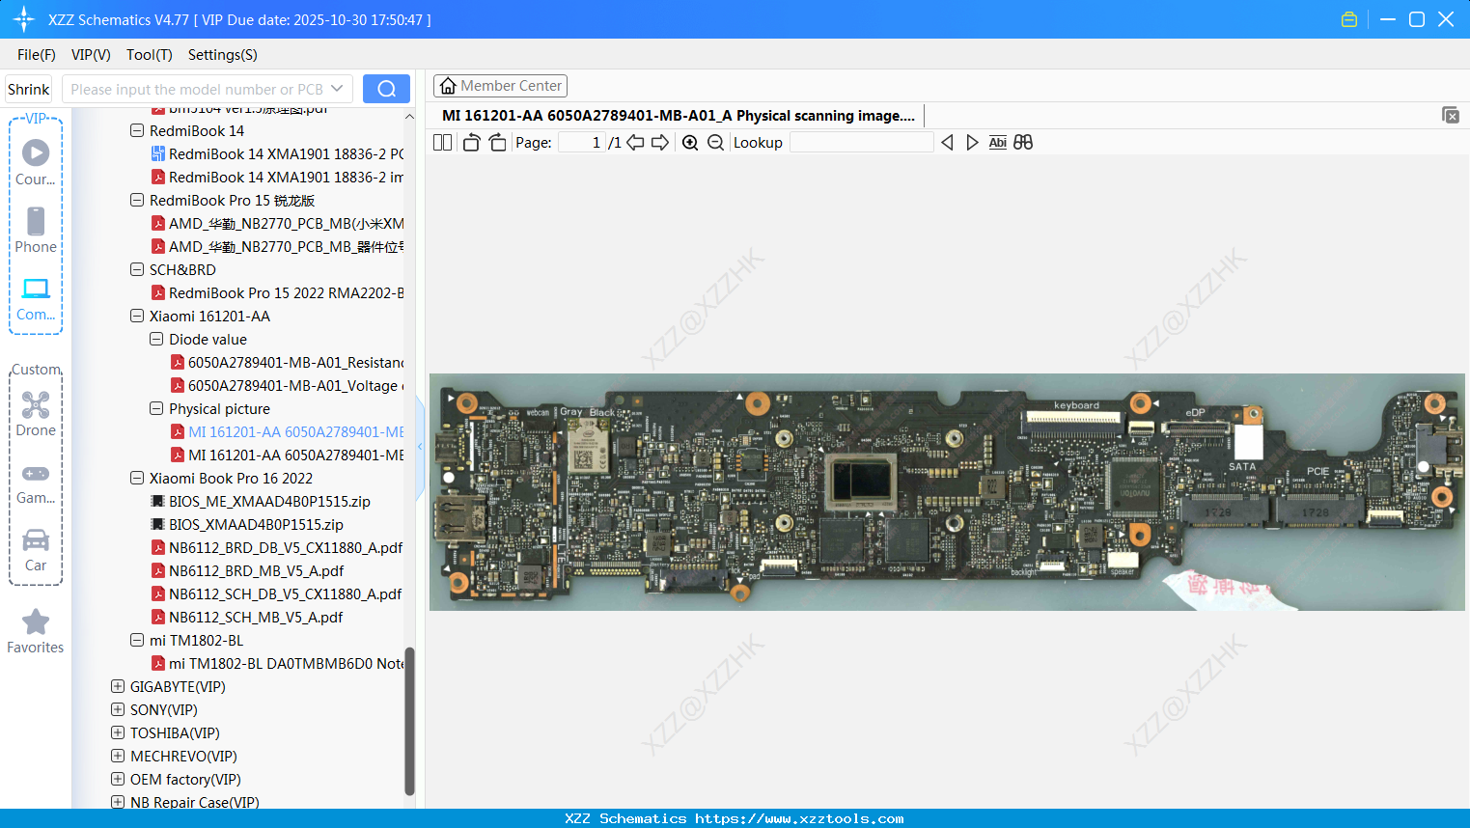Open the VIP(V) menu
The width and height of the screenshot is (1470, 828).
[x=91, y=55]
